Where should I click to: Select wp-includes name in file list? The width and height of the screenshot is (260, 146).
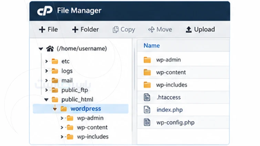(171, 85)
